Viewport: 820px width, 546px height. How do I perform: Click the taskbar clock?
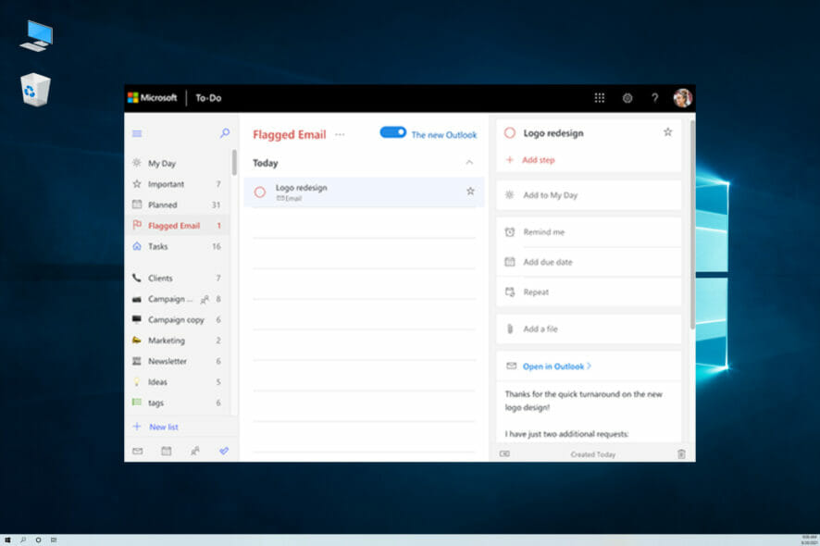809,540
